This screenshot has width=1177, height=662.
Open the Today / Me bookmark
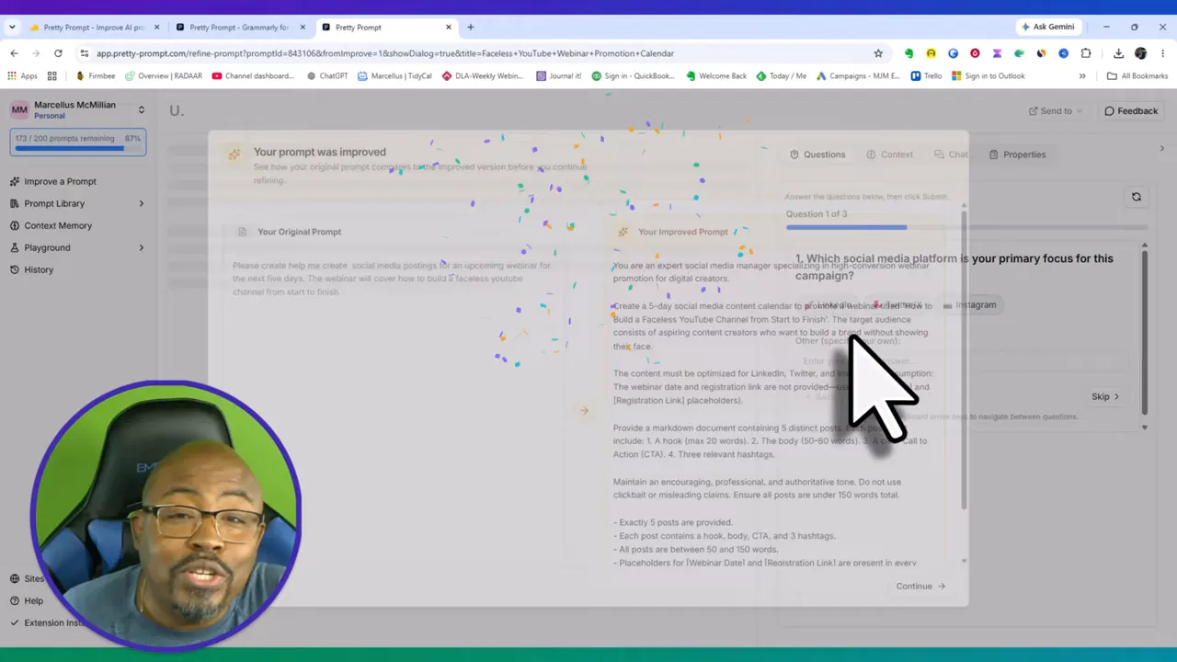click(x=782, y=76)
